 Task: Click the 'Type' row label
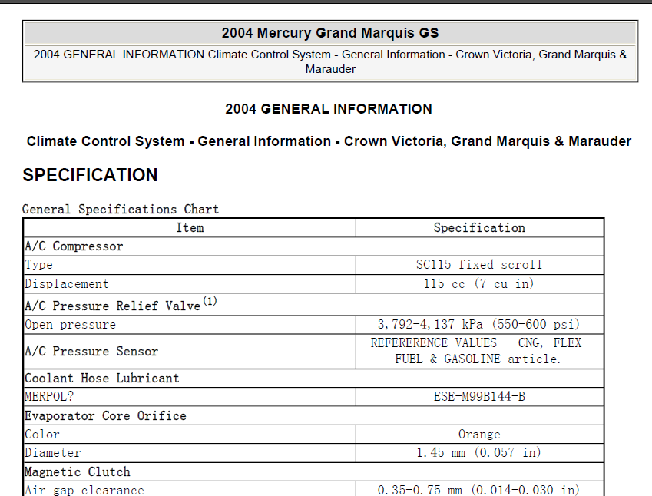click(x=38, y=265)
